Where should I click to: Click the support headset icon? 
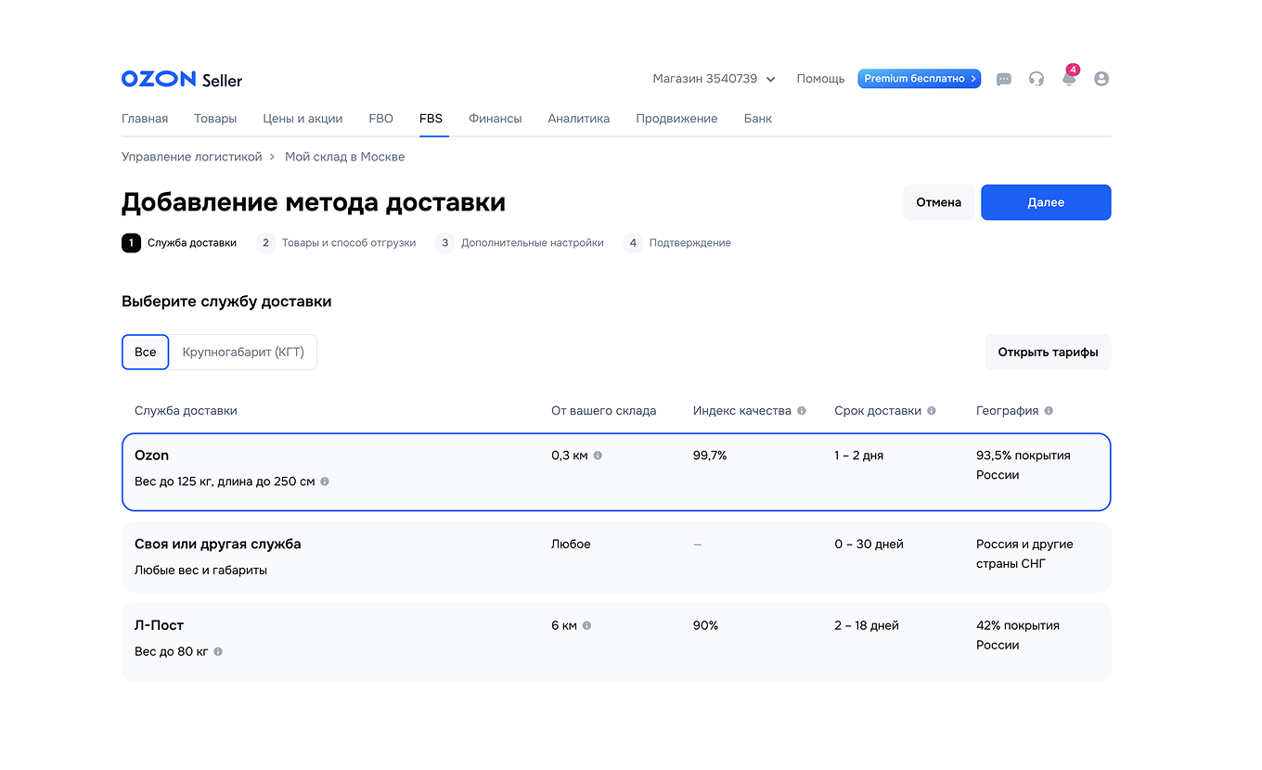1036,79
